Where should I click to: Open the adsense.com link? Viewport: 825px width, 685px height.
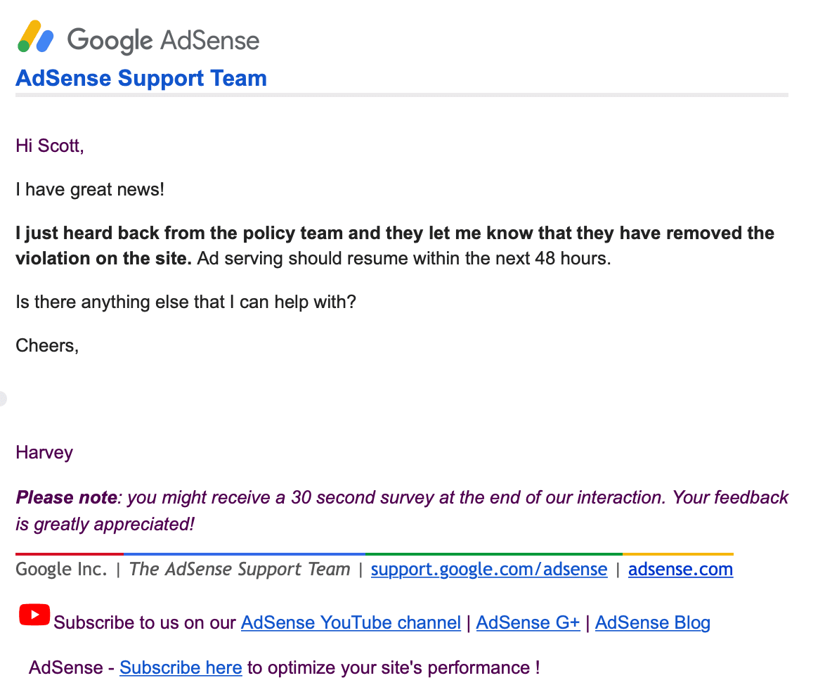(x=680, y=569)
